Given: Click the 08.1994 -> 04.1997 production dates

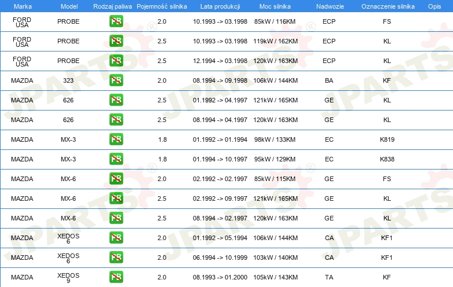Looking at the screenshot, I should 220,120.
